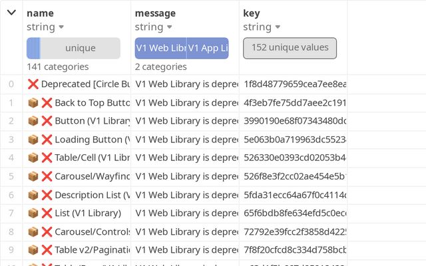Select the V1 Web Library category bar

pos(160,49)
